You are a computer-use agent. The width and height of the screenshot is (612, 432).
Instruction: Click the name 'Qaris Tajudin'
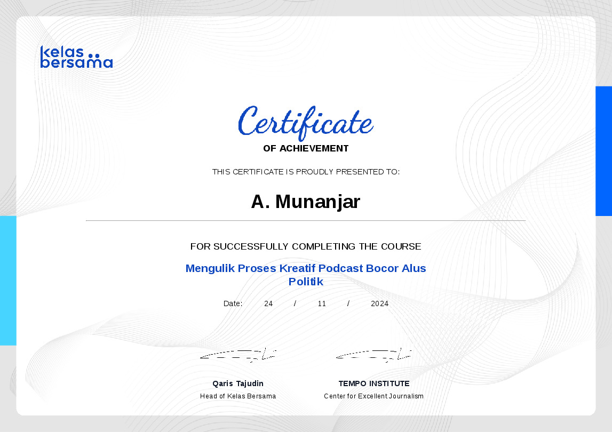238,383
